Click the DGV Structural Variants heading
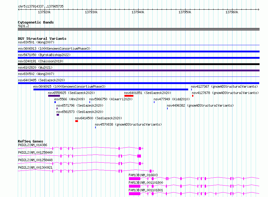Viewport: 268px width, 197px height. [x=42, y=39]
